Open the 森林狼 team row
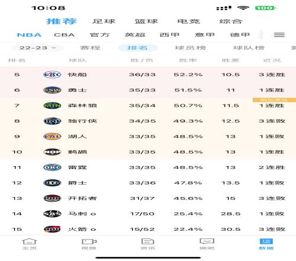296x261 pixels. [148, 106]
